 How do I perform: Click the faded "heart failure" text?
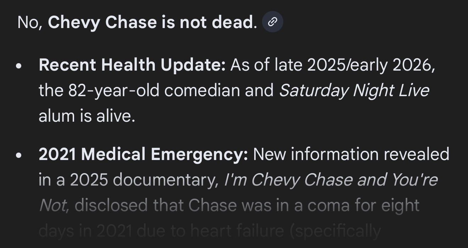237,231
